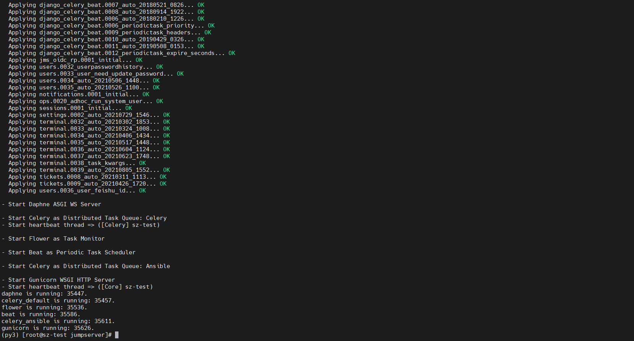Click the 'Applying users.0036_user_feishu_id' line
The width and height of the screenshot is (634, 341).
click(x=77, y=191)
